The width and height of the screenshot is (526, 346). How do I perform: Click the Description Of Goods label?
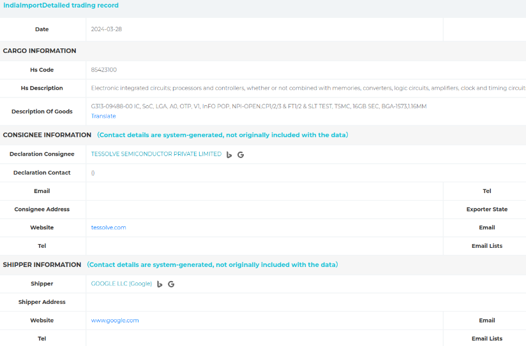point(42,112)
